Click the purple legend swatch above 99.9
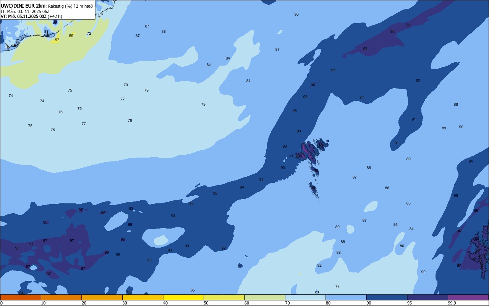Image resolution: width=489 pixels, height=306 pixels. [x=468, y=297]
